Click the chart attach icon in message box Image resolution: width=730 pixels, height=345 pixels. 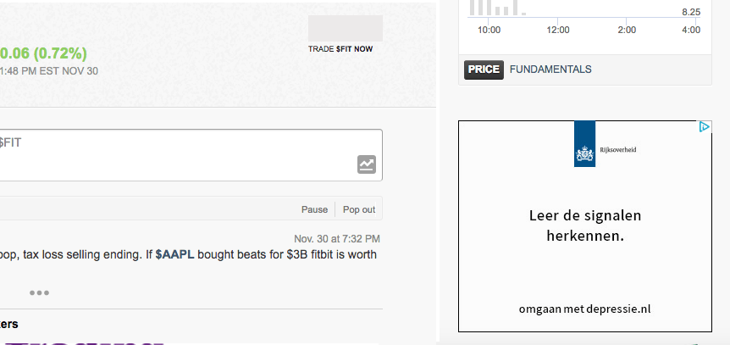coord(367,164)
